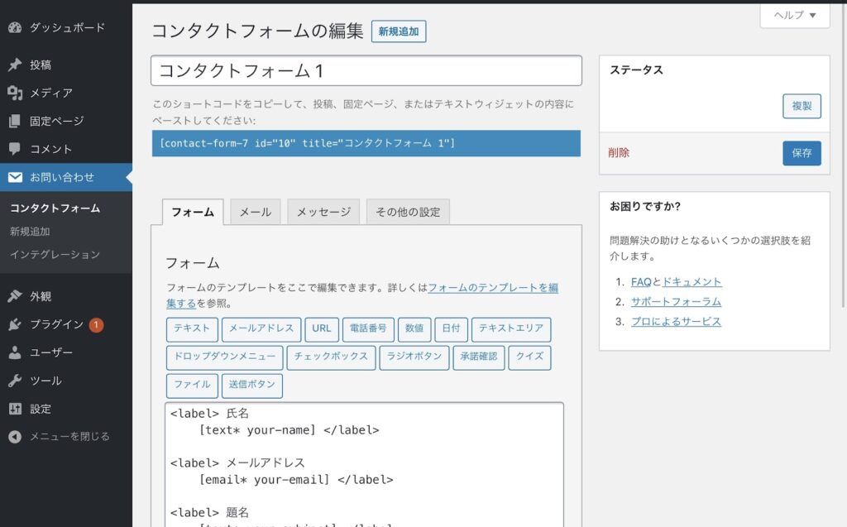Switch to the Mail tab
The width and height of the screenshot is (847, 527).
(x=255, y=212)
